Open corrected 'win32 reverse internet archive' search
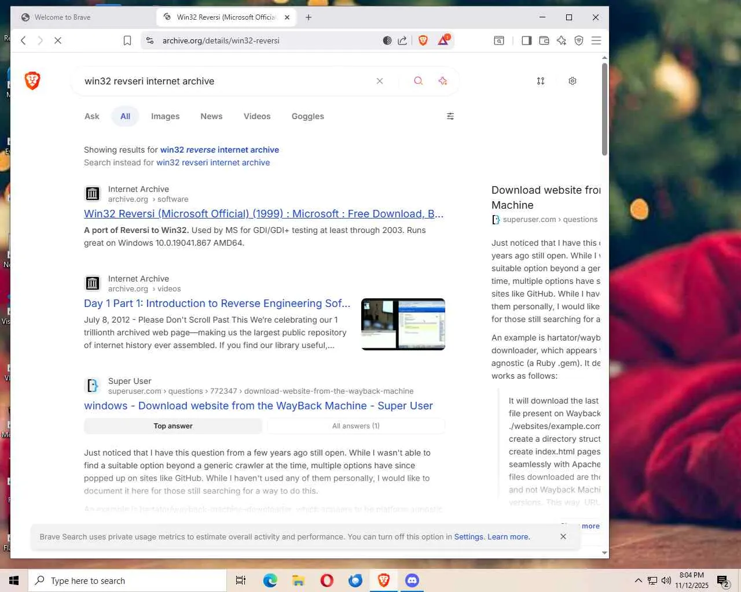 tap(219, 150)
